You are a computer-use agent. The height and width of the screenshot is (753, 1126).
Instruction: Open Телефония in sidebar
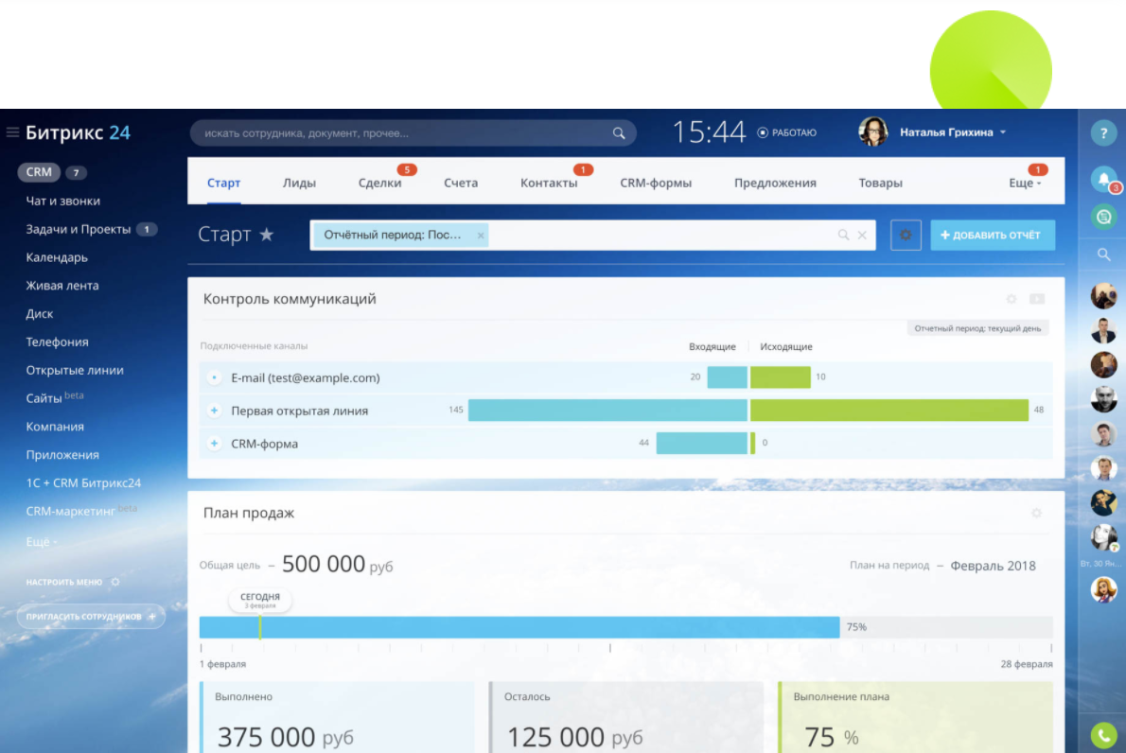click(x=58, y=341)
